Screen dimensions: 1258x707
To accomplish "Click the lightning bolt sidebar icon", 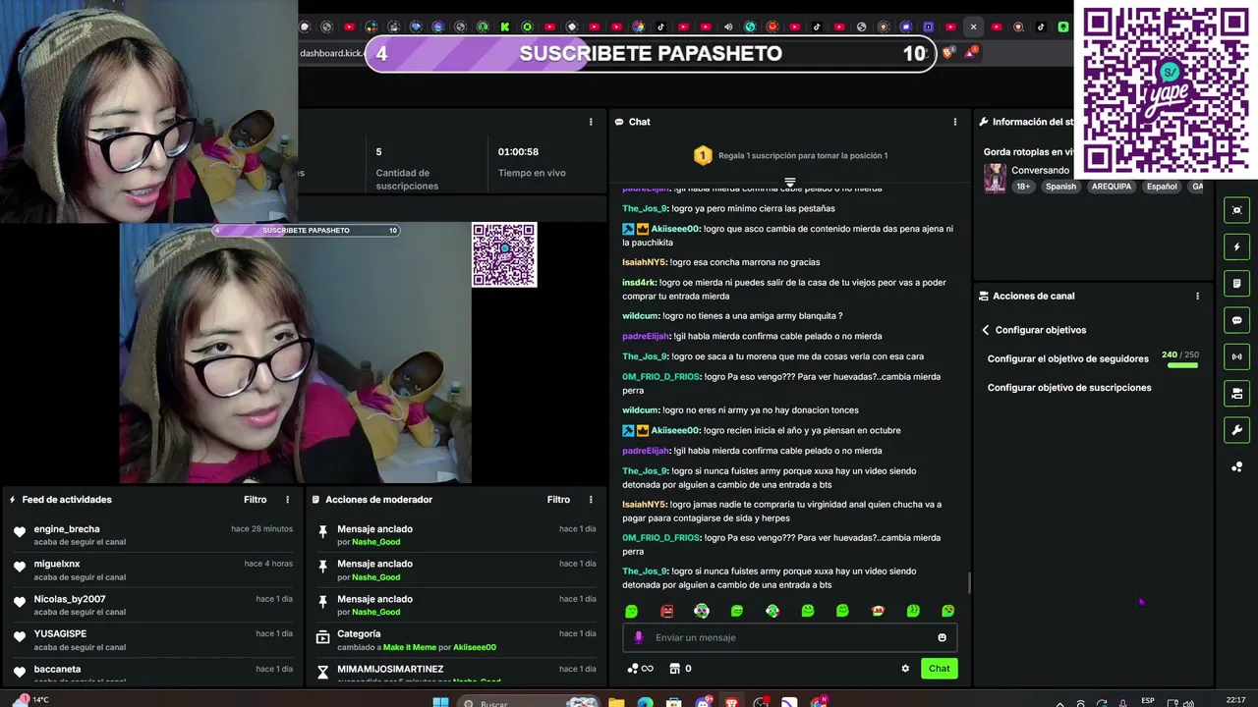I will pyautogui.click(x=1236, y=246).
